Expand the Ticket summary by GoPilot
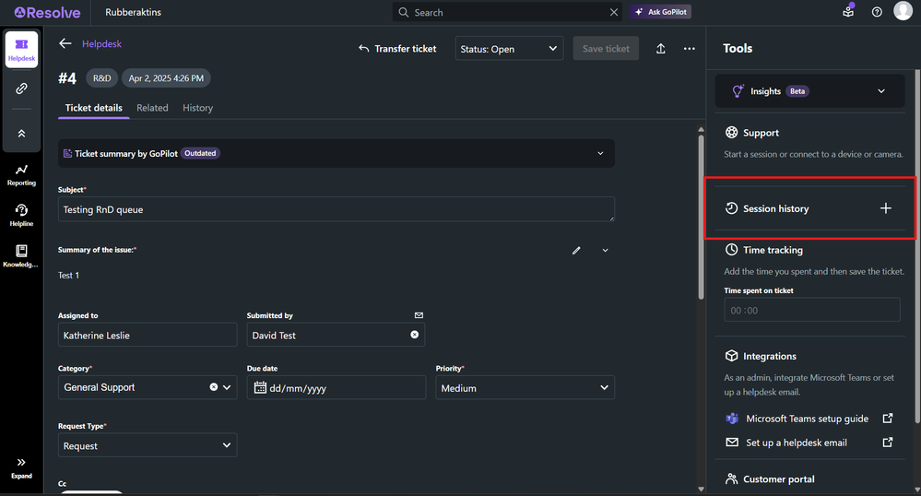This screenshot has height=496, width=921. 600,153
